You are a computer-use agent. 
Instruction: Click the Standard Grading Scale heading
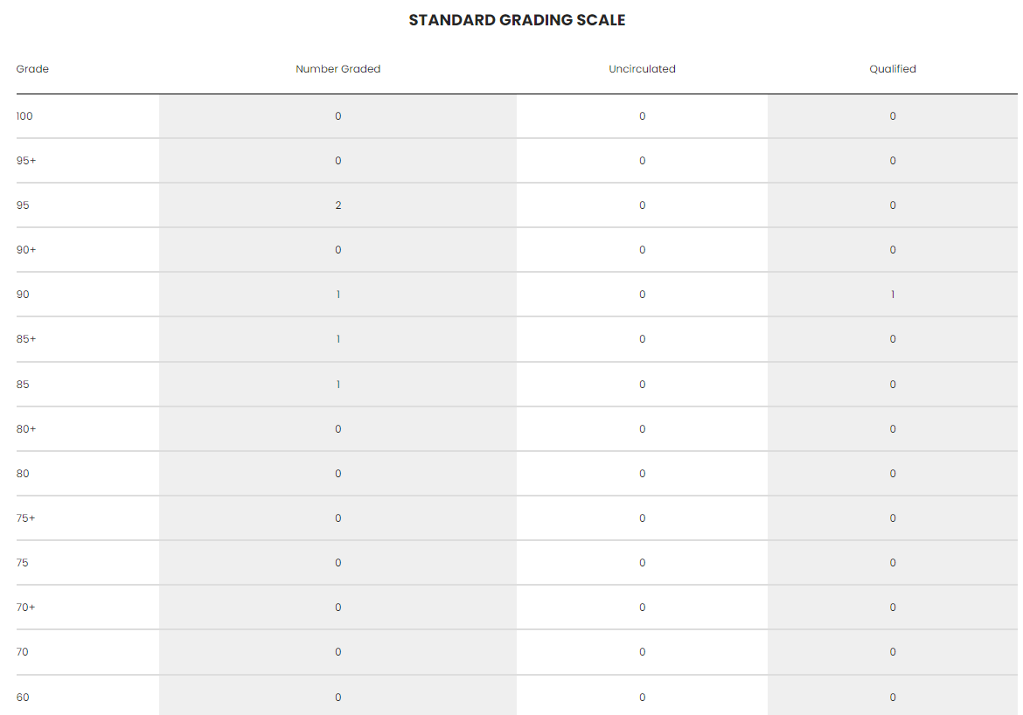(x=517, y=20)
